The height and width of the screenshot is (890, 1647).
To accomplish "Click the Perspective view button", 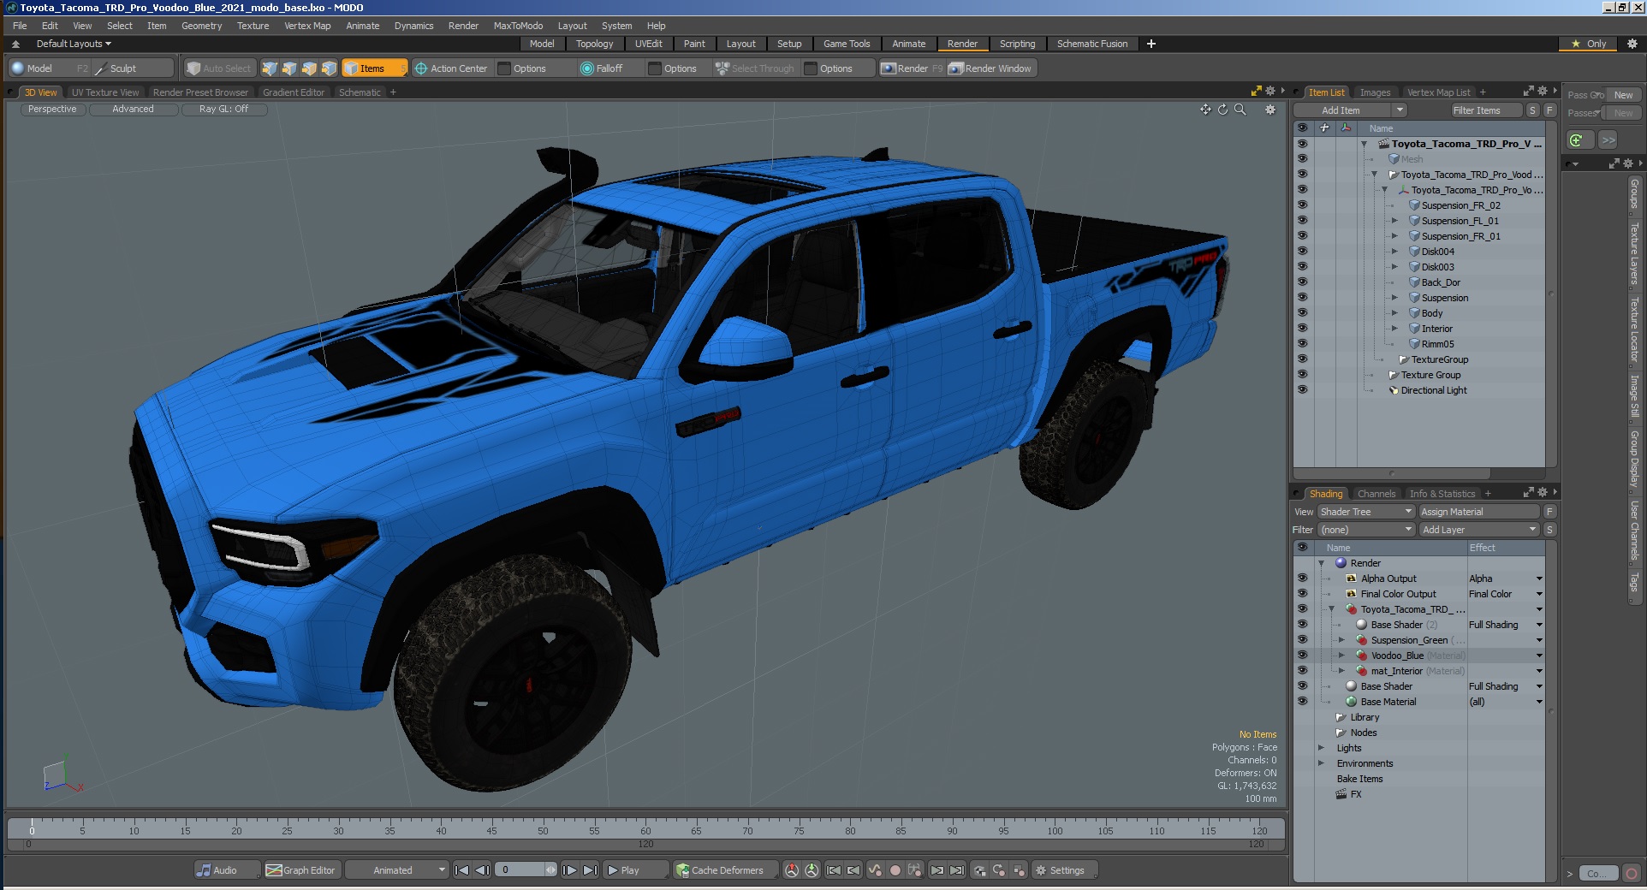I will [52, 110].
